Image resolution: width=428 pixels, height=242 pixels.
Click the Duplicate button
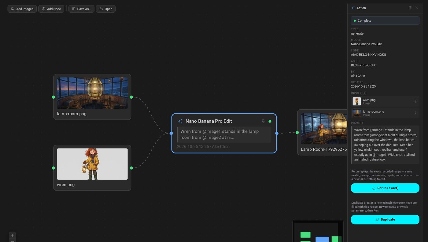[x=385, y=220]
